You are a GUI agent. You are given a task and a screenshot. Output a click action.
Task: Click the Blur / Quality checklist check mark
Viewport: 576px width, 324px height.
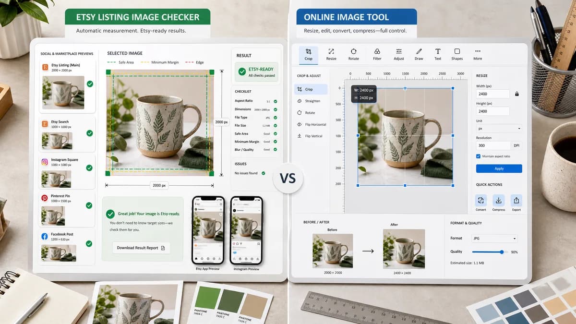pos(275,149)
